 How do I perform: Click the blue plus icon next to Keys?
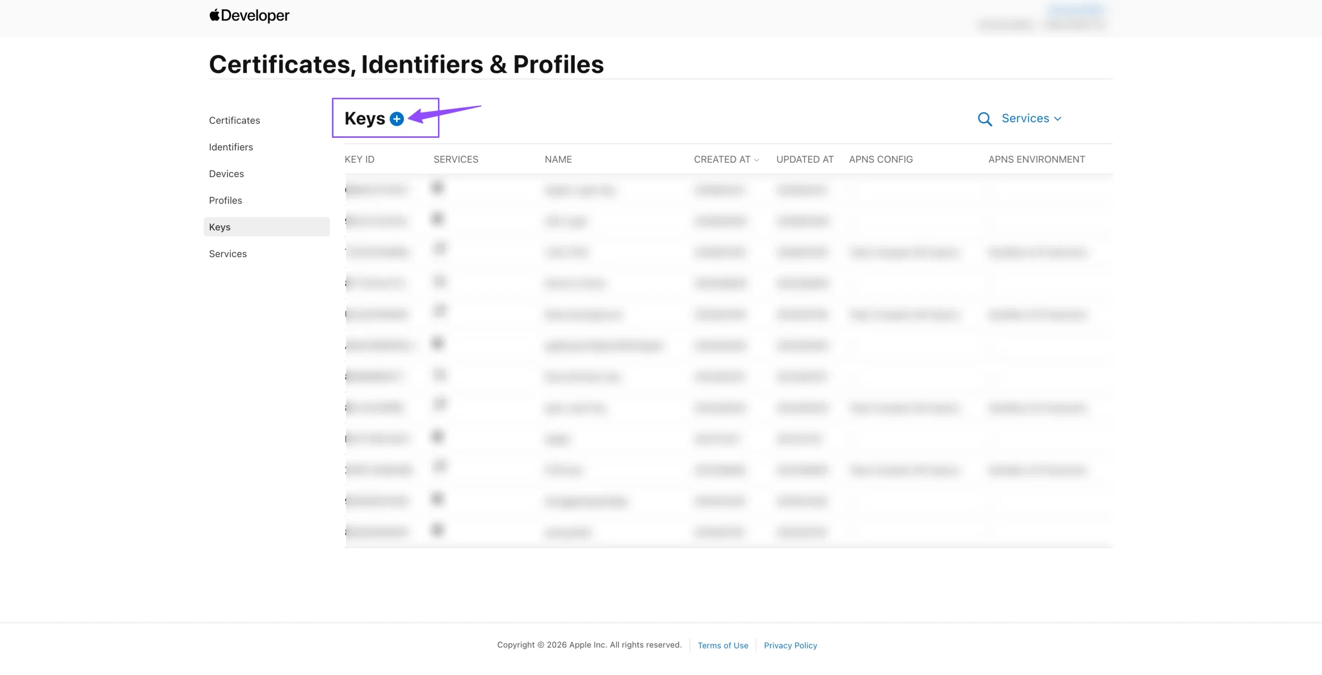397,119
